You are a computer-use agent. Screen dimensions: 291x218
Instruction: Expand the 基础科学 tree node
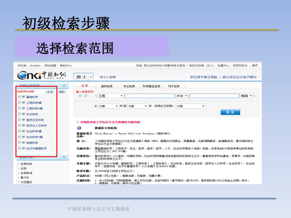coord(20,97)
